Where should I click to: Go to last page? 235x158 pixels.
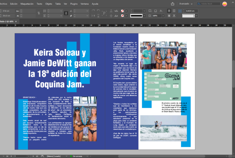point(37,156)
